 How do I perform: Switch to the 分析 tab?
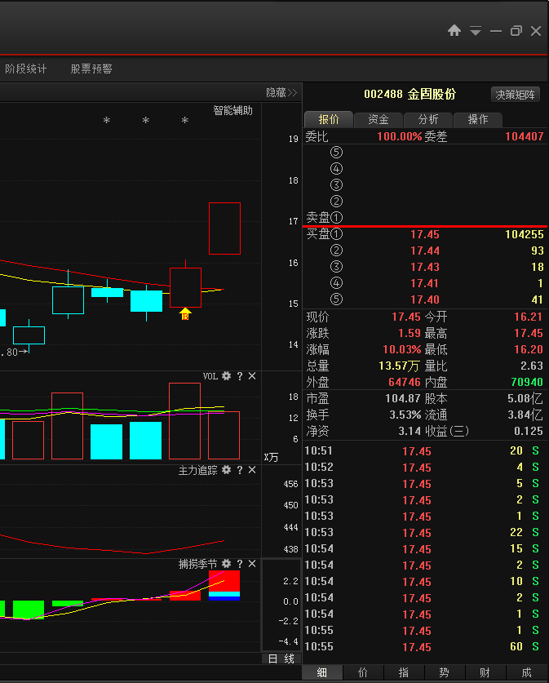pyautogui.click(x=428, y=119)
